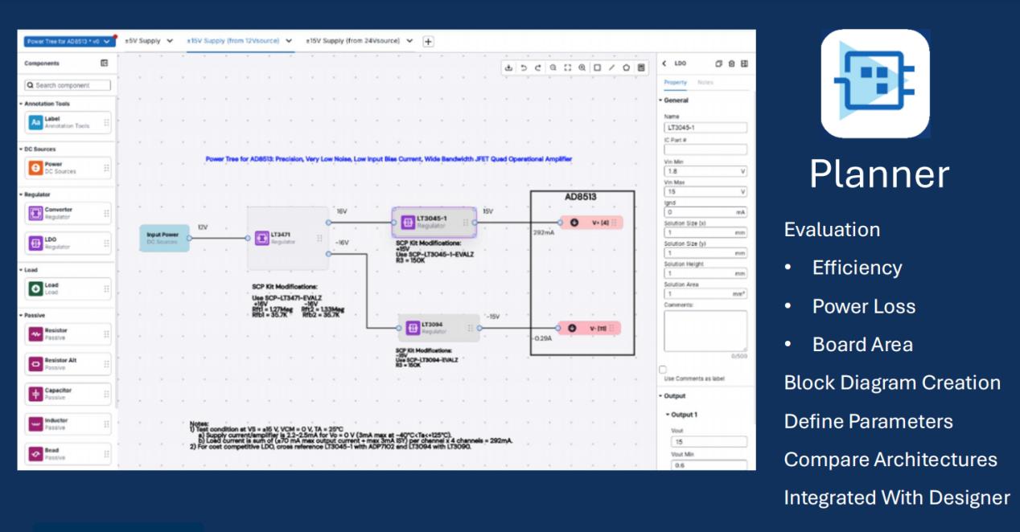The image size is (1020, 532).
Task: Fit the diagram to screen
Action: tap(568, 68)
